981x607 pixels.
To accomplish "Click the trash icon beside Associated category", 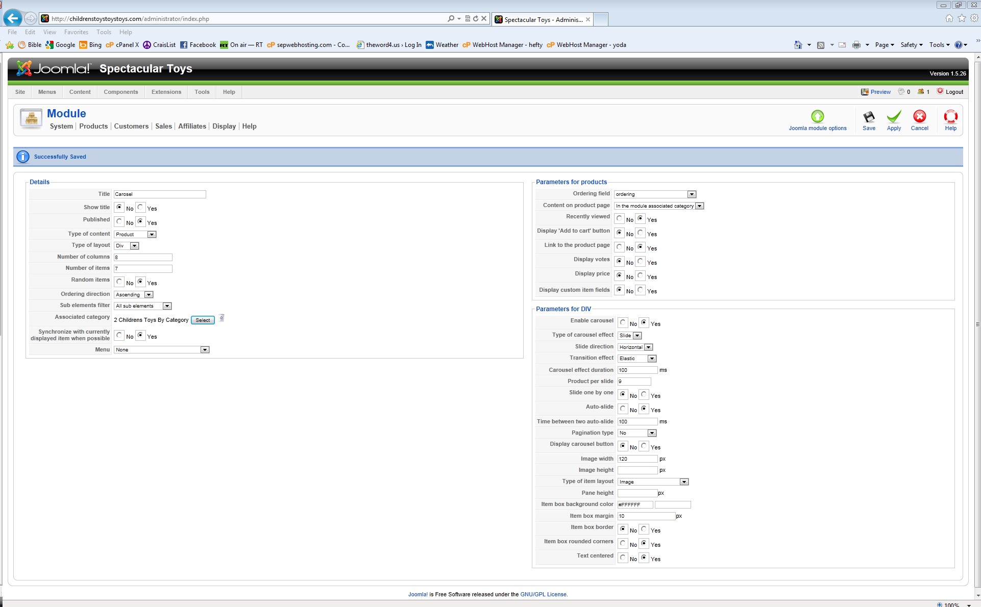I will click(x=222, y=318).
